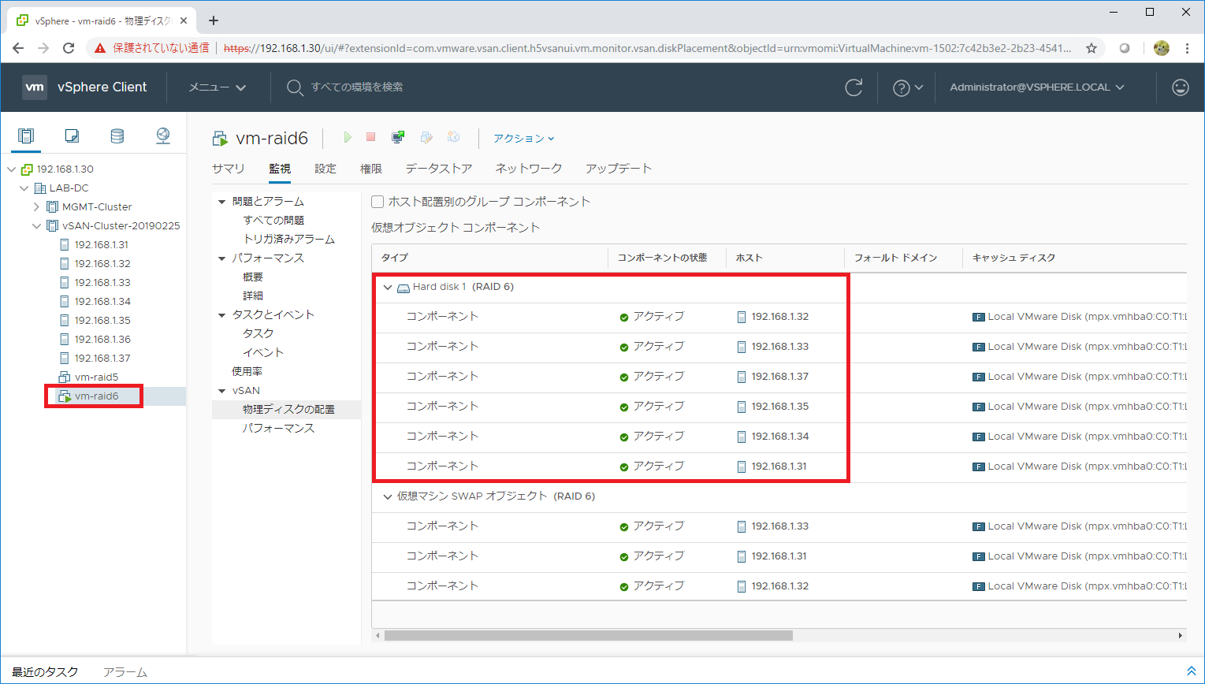
Task: Launch the VM remote console icon
Action: click(x=398, y=137)
